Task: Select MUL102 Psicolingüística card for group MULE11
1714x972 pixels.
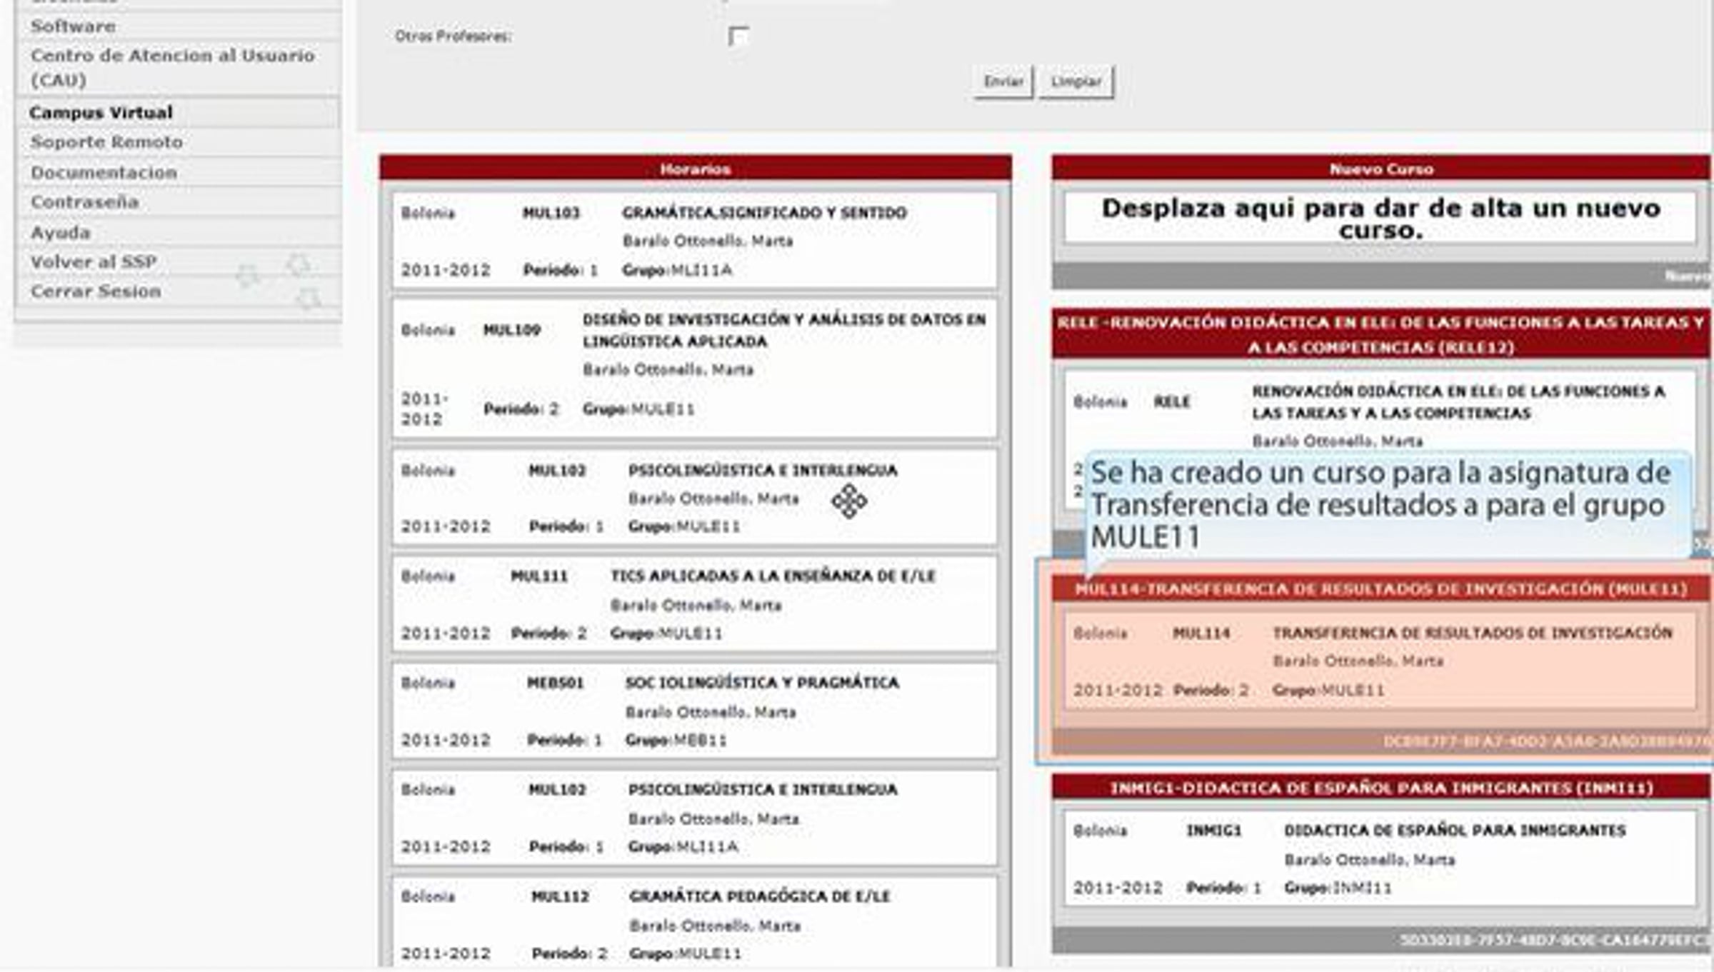Action: click(694, 498)
